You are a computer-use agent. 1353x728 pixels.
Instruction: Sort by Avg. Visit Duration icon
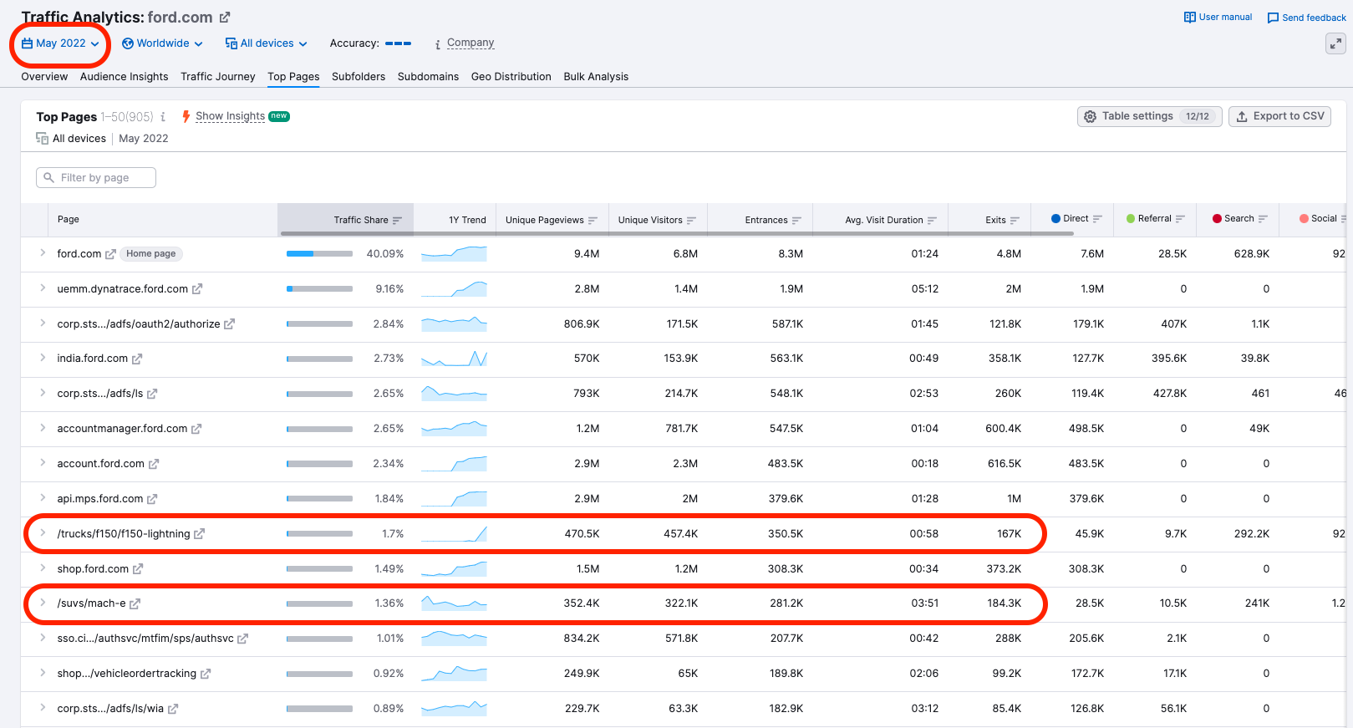(x=932, y=221)
